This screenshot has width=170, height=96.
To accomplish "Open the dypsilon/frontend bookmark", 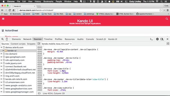I will coord(145,14).
